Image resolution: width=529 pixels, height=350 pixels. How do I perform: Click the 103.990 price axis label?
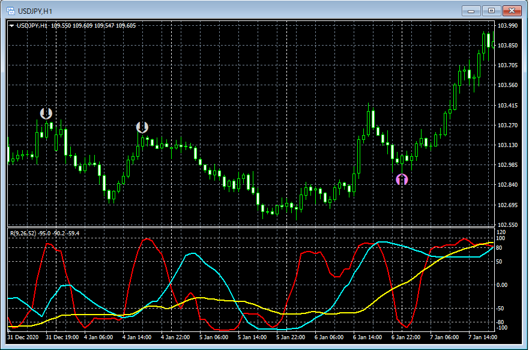coord(508,26)
